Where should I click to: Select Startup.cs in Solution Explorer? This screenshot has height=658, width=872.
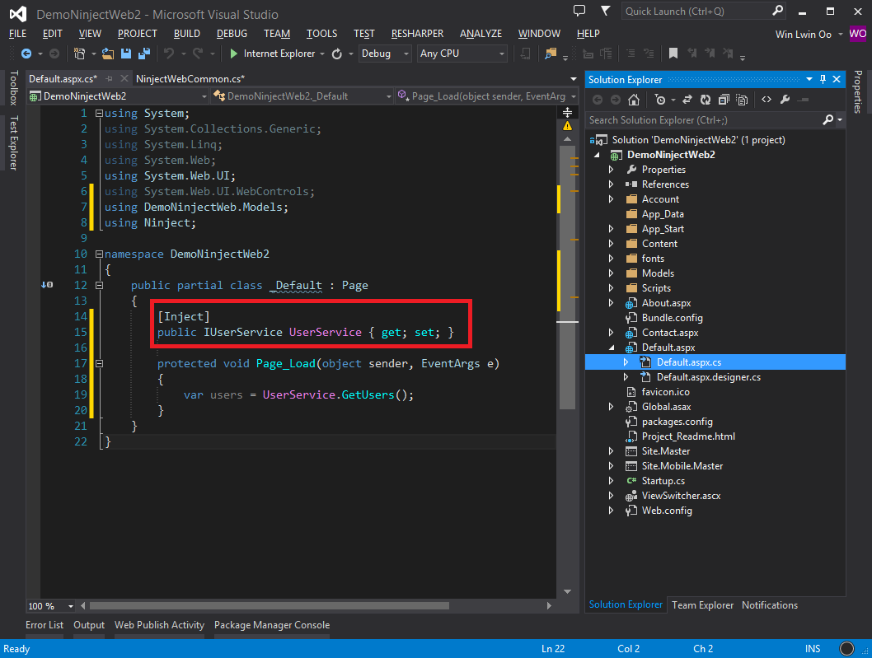[x=663, y=481]
